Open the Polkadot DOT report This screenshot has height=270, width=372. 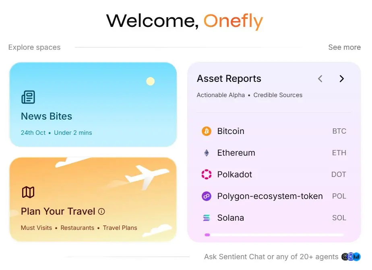coord(274,175)
